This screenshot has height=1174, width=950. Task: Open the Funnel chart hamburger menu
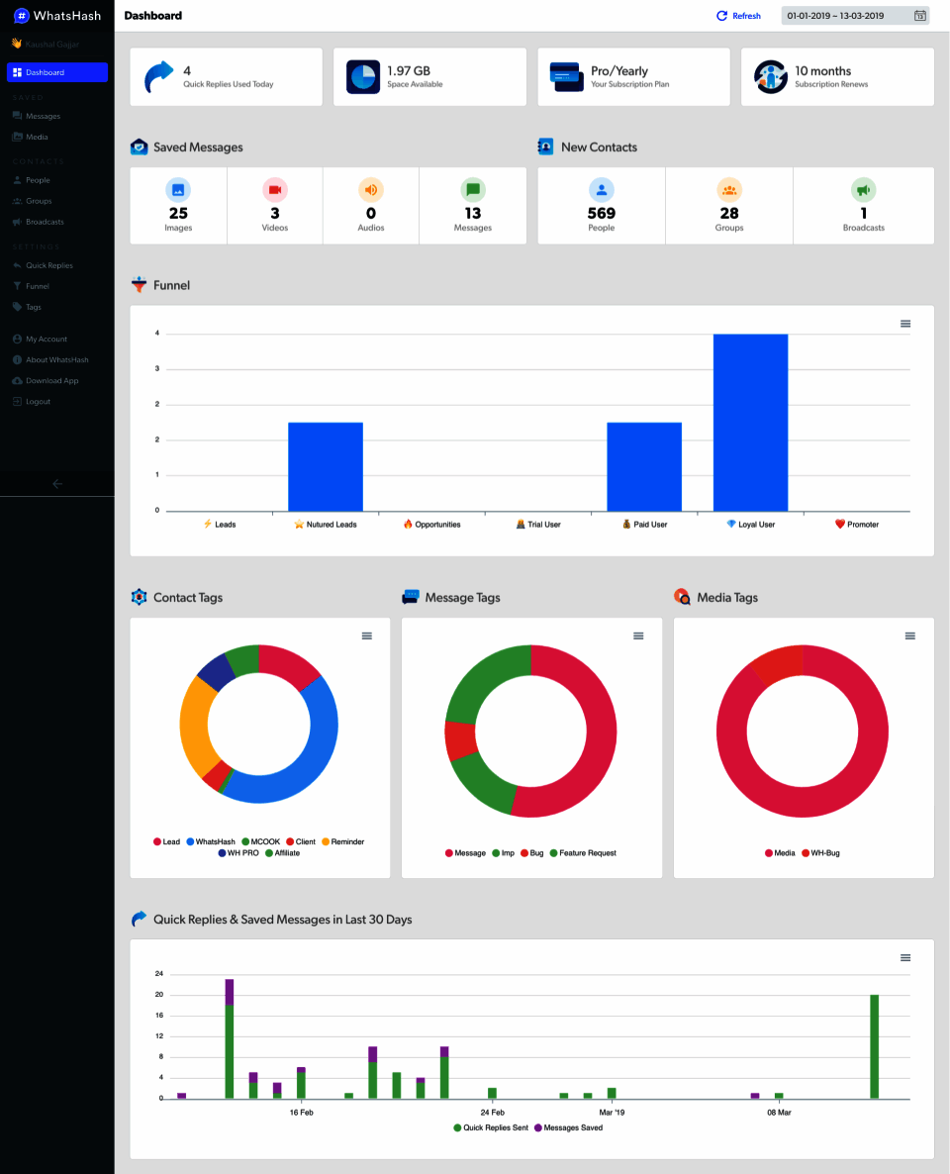click(905, 324)
